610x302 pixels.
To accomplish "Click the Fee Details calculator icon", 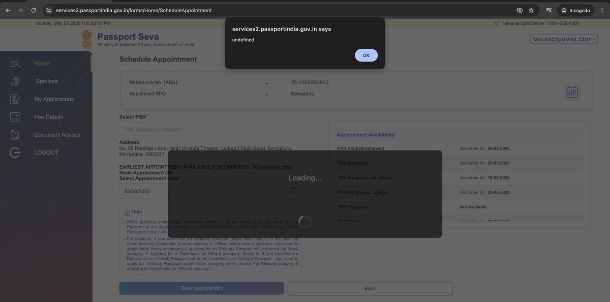I will [x=15, y=117].
